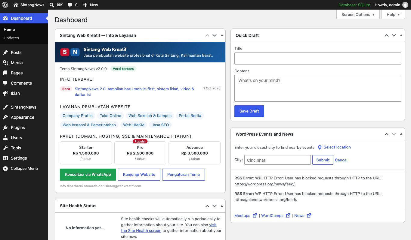Click the Kunjungi Website button
Screen dimensions: 411x240
139,175
